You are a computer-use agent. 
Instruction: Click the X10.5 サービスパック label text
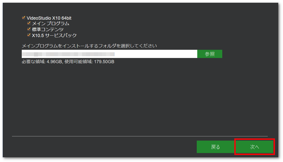click(x=54, y=35)
